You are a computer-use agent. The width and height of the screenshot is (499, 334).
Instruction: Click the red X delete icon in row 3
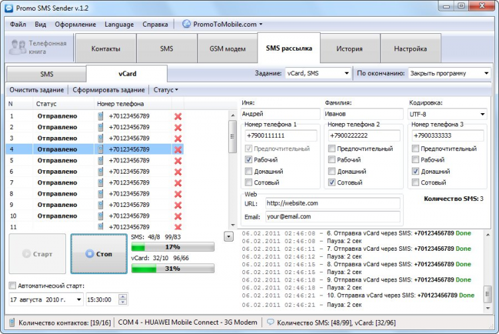178,138
